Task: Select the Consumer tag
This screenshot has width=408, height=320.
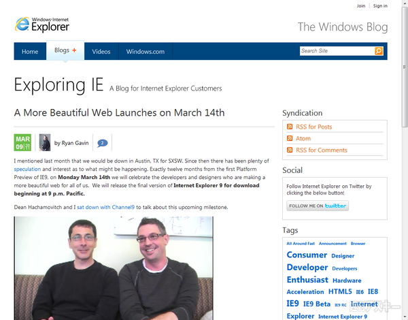Action: [307, 255]
